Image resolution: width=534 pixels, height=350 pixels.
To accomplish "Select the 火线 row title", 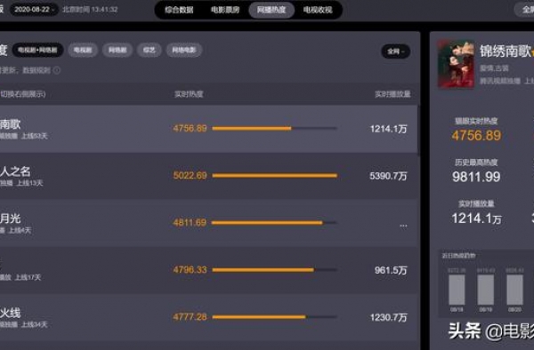I will (10, 313).
